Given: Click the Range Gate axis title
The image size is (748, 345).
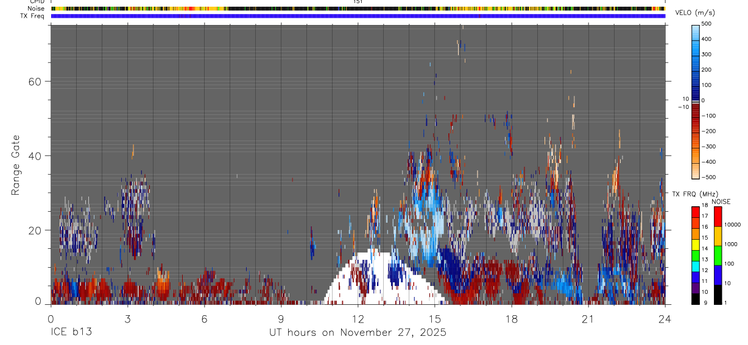Looking at the screenshot, I should (16, 164).
